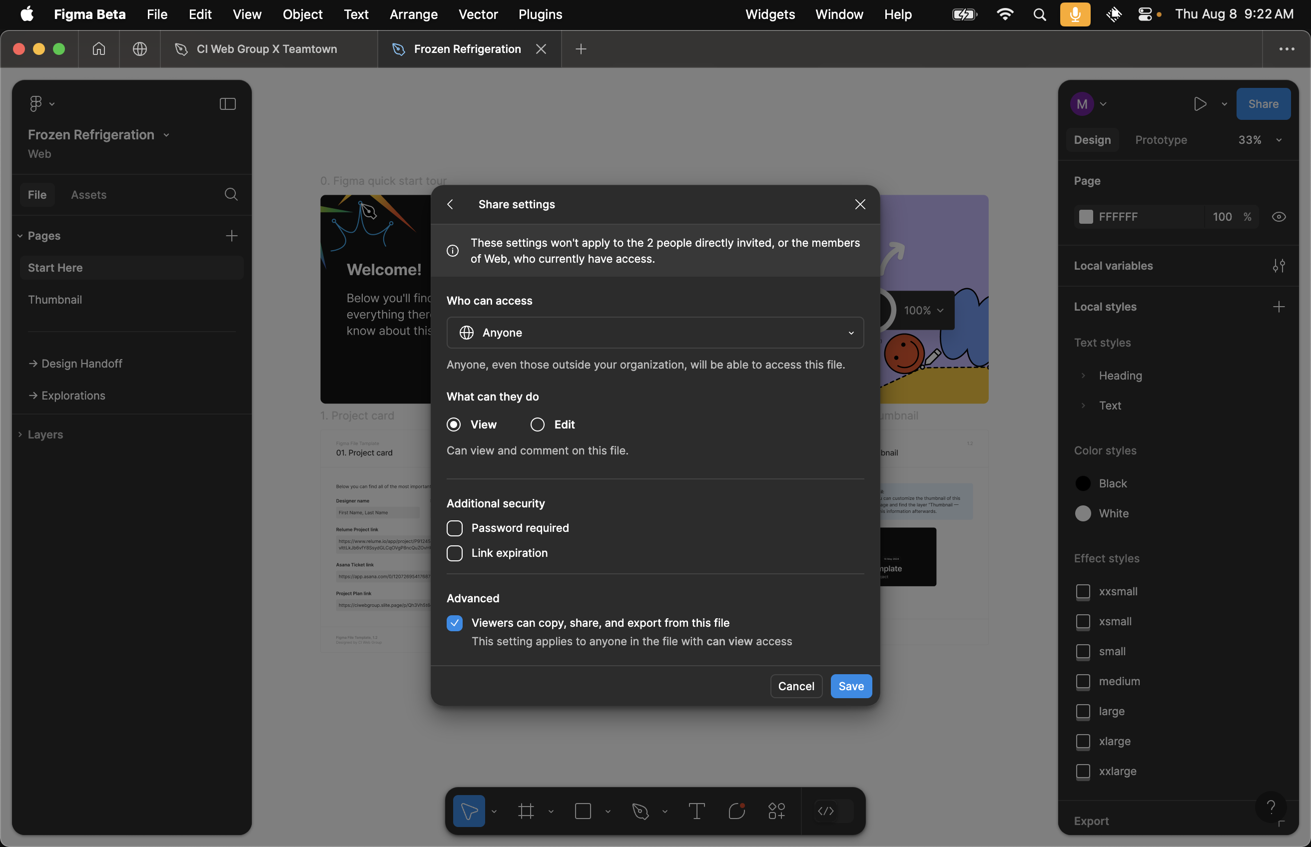Go back in Share settings dialog
Viewport: 1311px width, 847px height.
coord(450,204)
